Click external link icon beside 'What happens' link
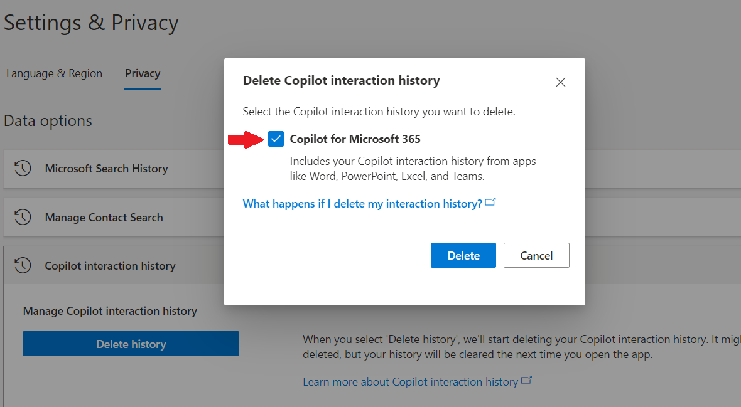Screen dimensions: 741x407 coord(490,202)
